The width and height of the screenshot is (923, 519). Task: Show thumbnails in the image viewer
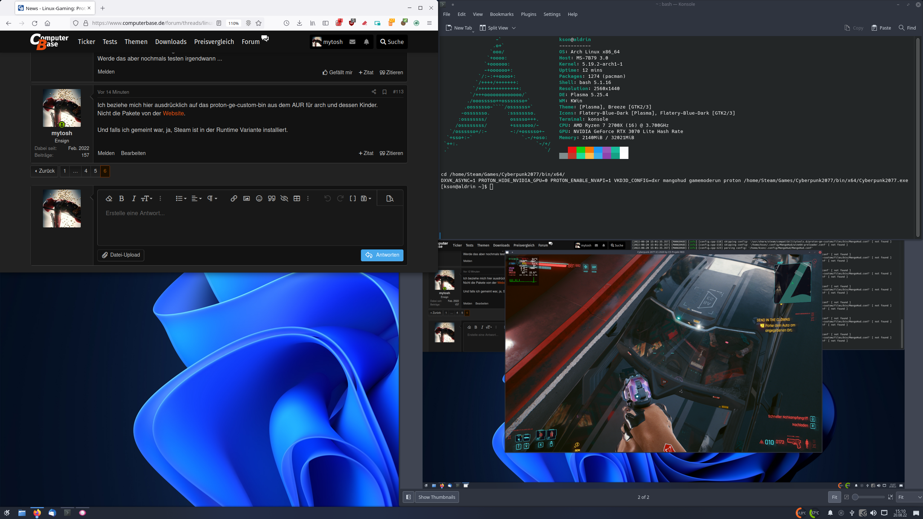[x=437, y=497]
